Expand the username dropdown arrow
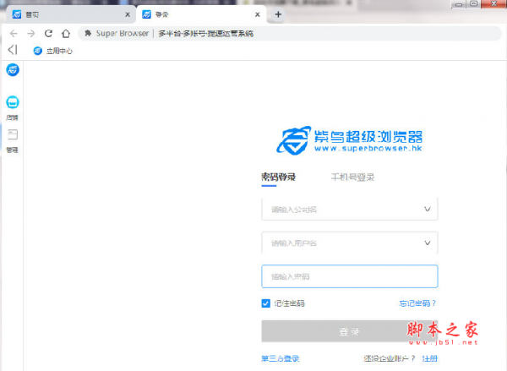The height and width of the screenshot is (371, 507). tap(428, 243)
